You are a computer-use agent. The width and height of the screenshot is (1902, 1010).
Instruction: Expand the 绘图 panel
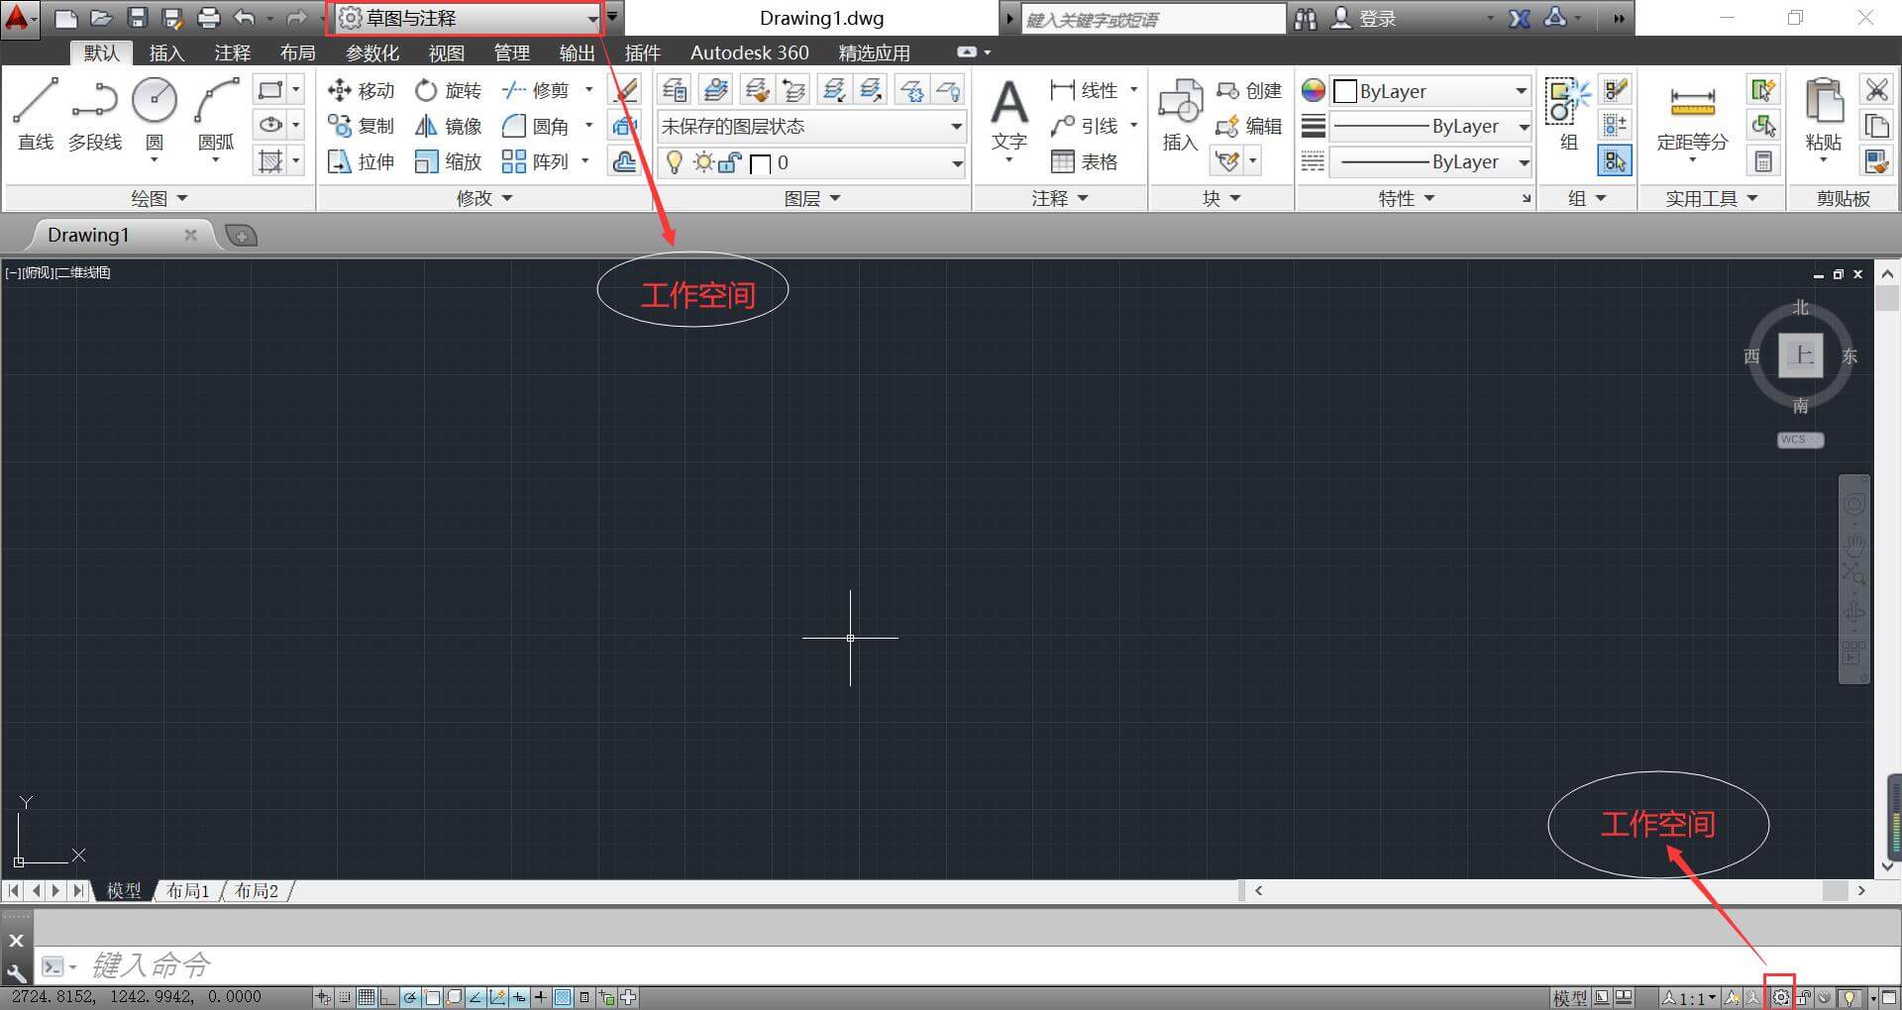pos(158,198)
